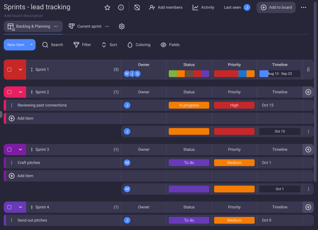318x230 pixels.
Task: Switch to the Current sprint tab
Action: [88, 26]
